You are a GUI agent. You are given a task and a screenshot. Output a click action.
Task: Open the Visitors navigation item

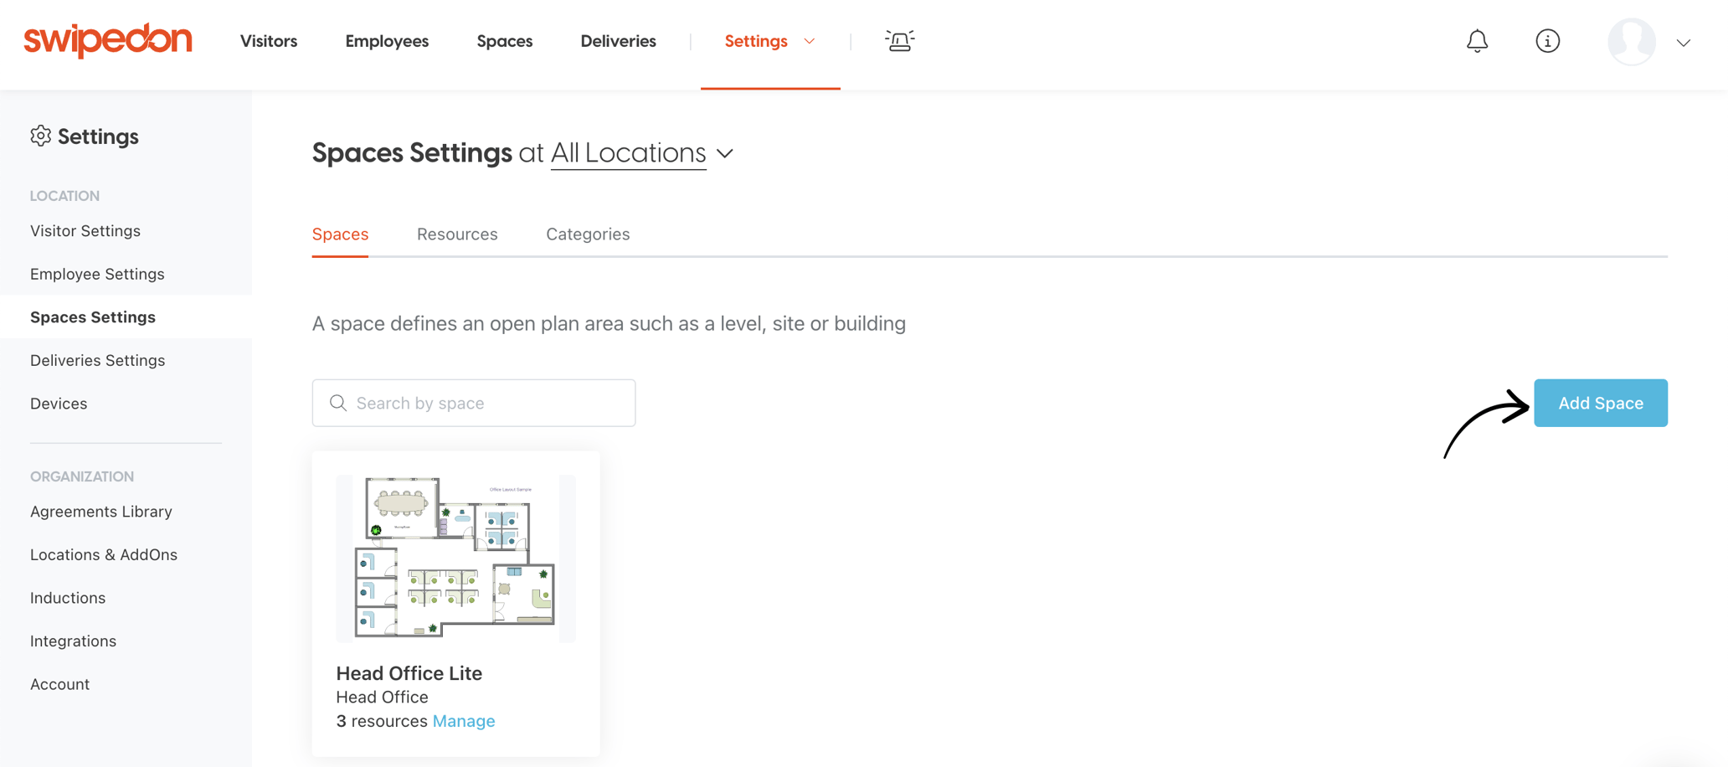tap(268, 40)
